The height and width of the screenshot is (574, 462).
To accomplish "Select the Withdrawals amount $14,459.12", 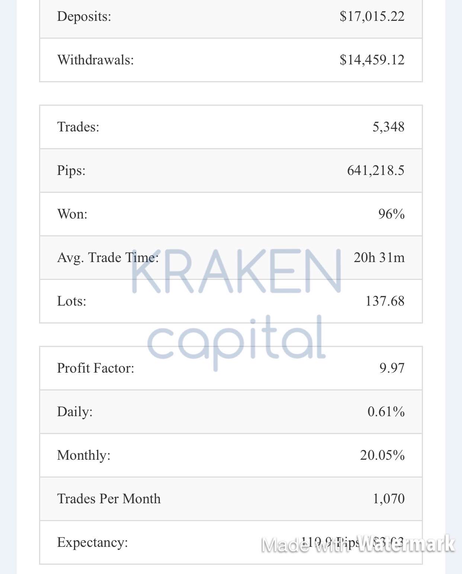I will (372, 60).
